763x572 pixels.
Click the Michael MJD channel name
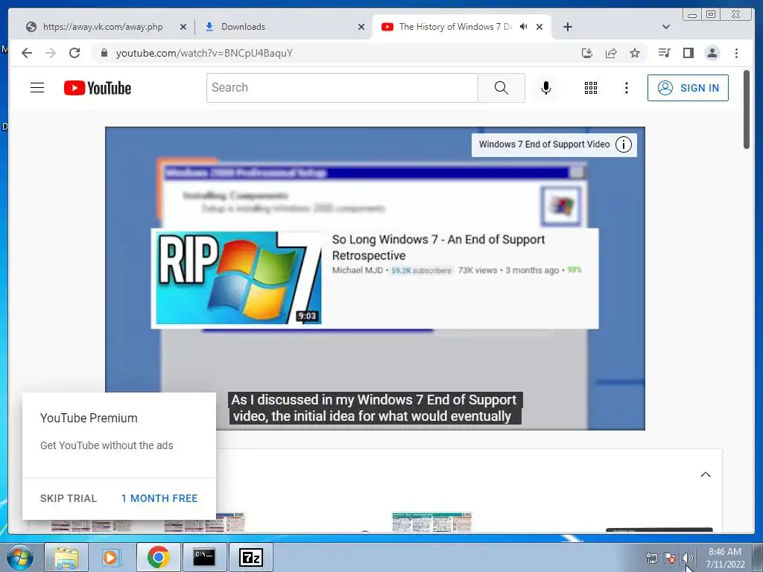(357, 270)
